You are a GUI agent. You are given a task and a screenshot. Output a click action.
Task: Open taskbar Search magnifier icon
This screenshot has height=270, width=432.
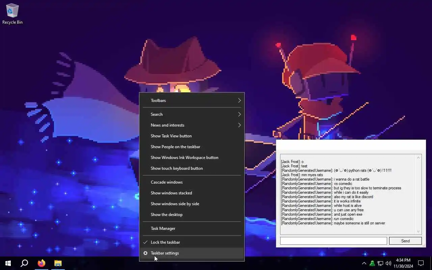coord(24,263)
